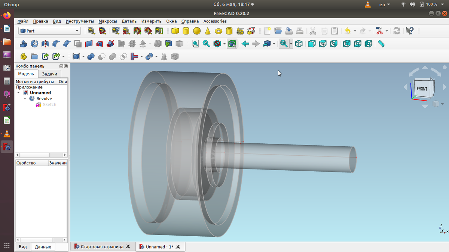This screenshot has width=449, height=252.
Task: Collapse the Revolve tree node
Action: [x=25, y=99]
